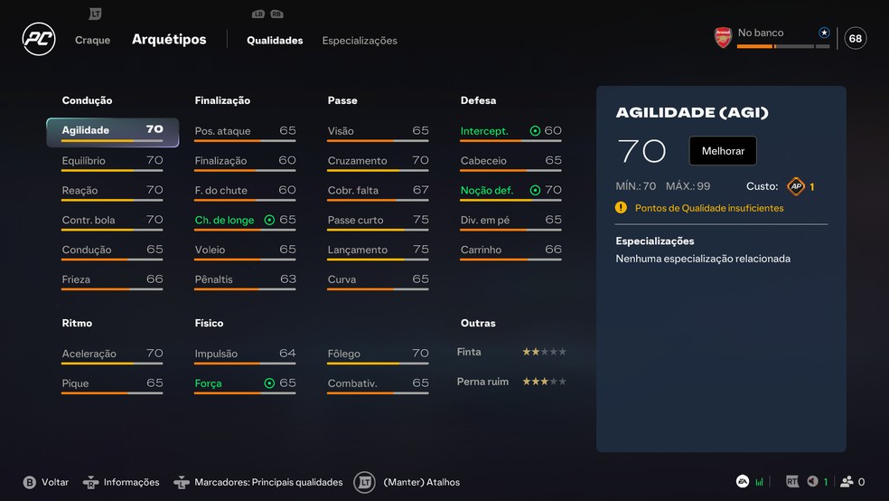
Task: Select the Agilidade attribute row
Action: (112, 132)
